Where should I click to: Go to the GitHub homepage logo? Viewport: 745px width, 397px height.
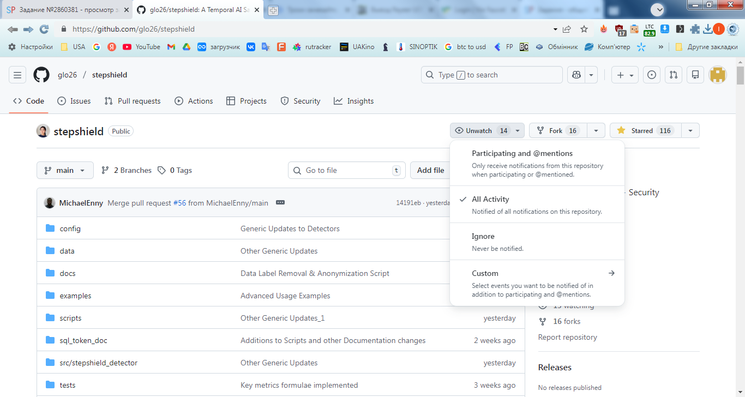[x=41, y=75]
